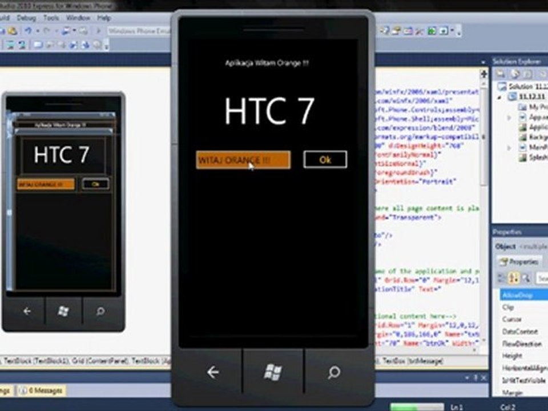Viewport: 548px width, 411px height.
Task: Click the TextBox txtMessage breadcrumb below the editor
Action: 413,361
